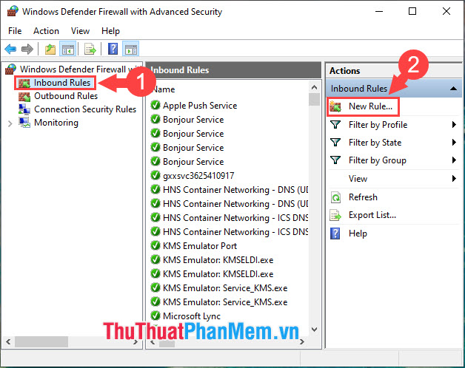Click New Rule... in the Actions pane
This screenshot has height=368, width=465.
370,106
